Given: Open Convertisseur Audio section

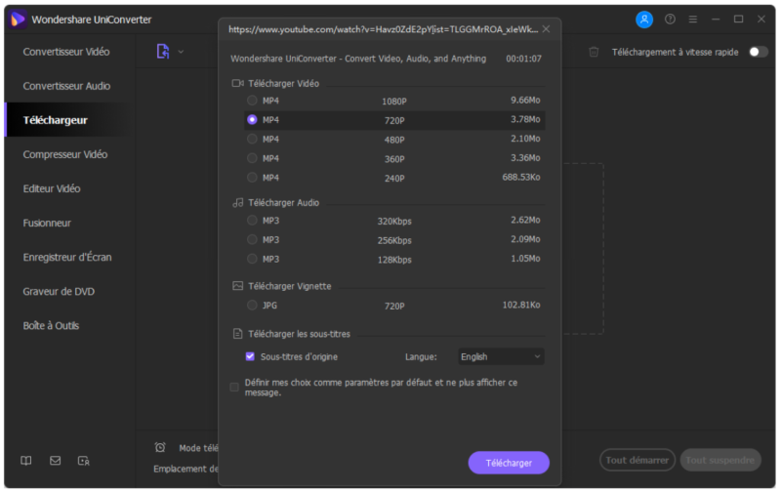Looking at the screenshot, I should tap(66, 86).
